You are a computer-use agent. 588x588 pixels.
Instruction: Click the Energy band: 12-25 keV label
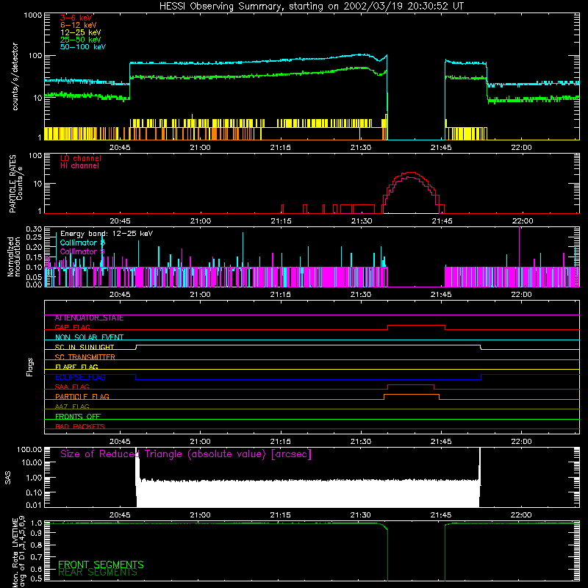pos(107,234)
